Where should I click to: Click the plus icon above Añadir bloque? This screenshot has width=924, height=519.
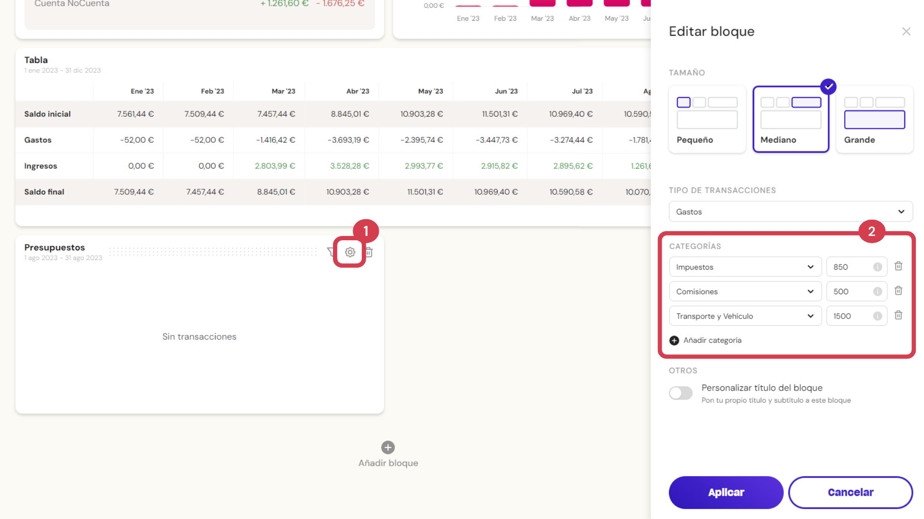tap(388, 447)
